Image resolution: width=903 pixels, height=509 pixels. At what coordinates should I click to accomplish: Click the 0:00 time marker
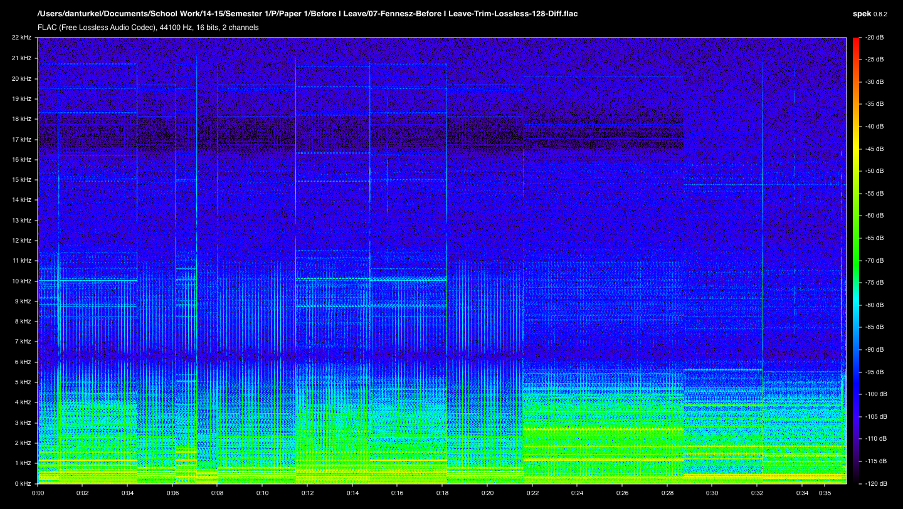tap(38, 493)
